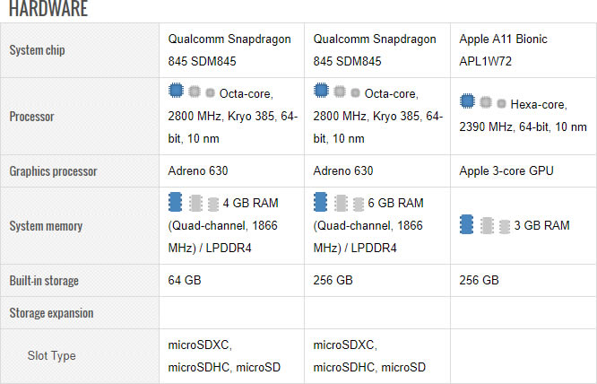Click the gray memory icon immediately left of 3 GB RAM
The image size is (597, 384).
506,225
